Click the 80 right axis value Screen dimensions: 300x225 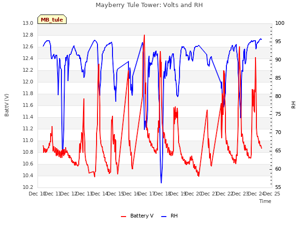coord(278,96)
